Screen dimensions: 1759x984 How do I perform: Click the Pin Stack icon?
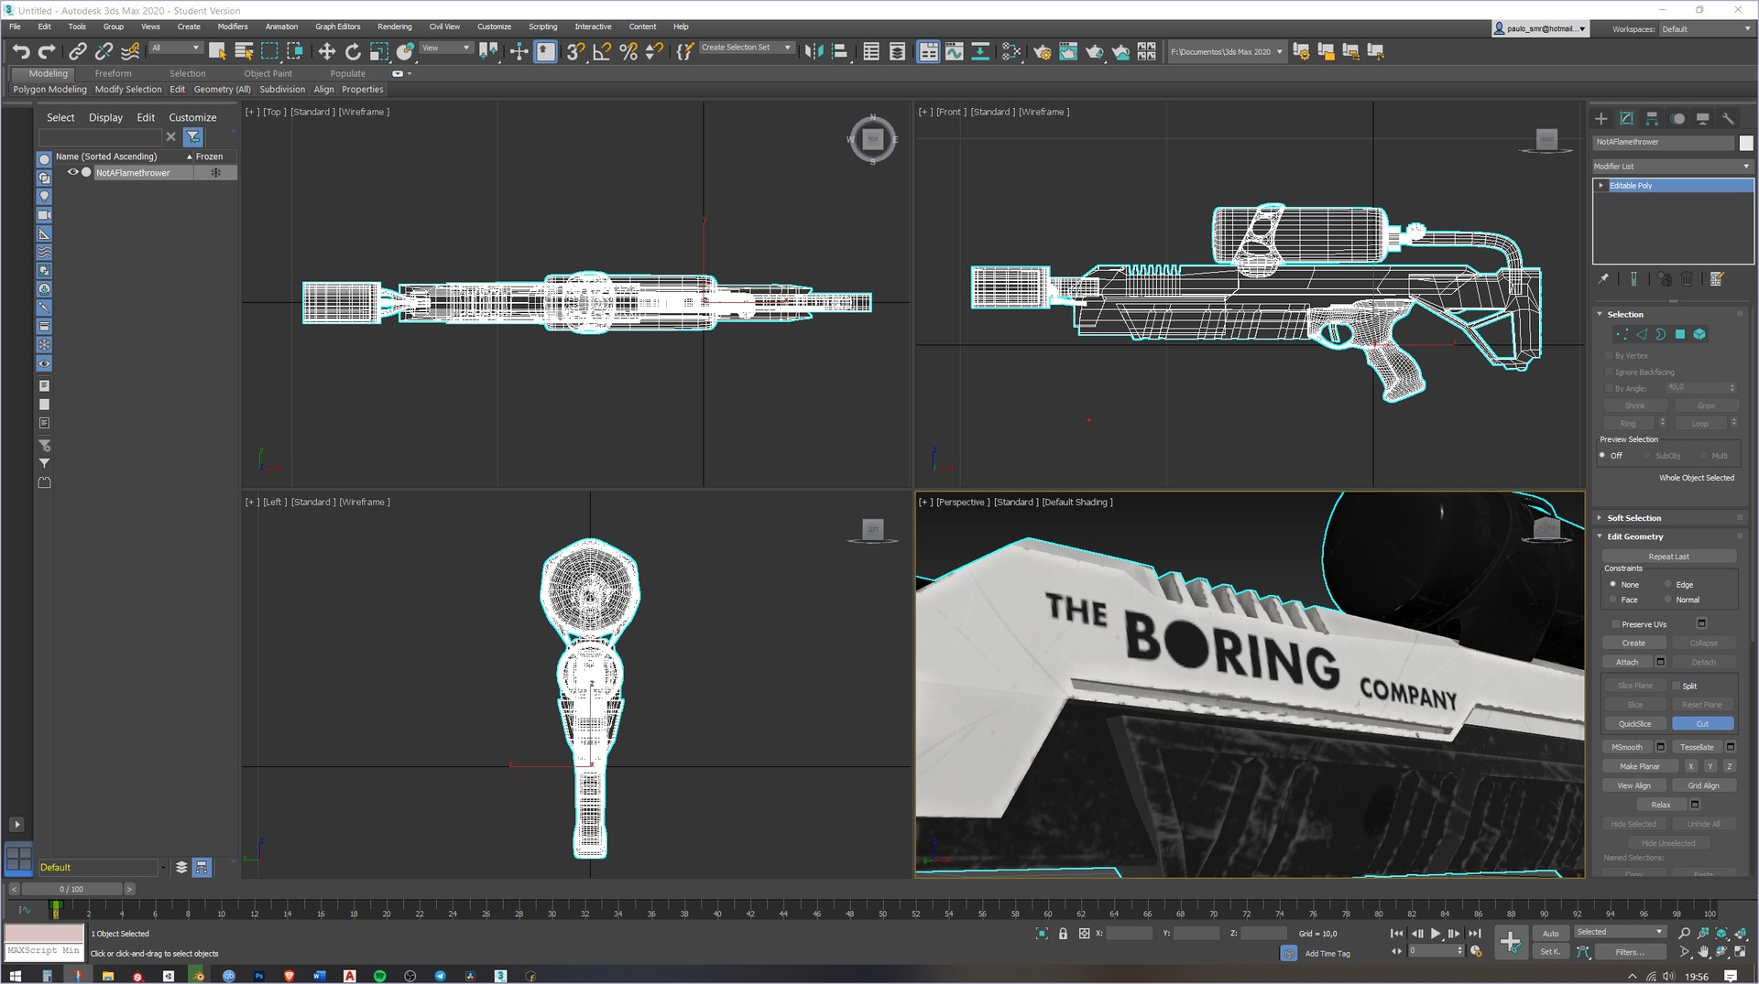[1603, 279]
